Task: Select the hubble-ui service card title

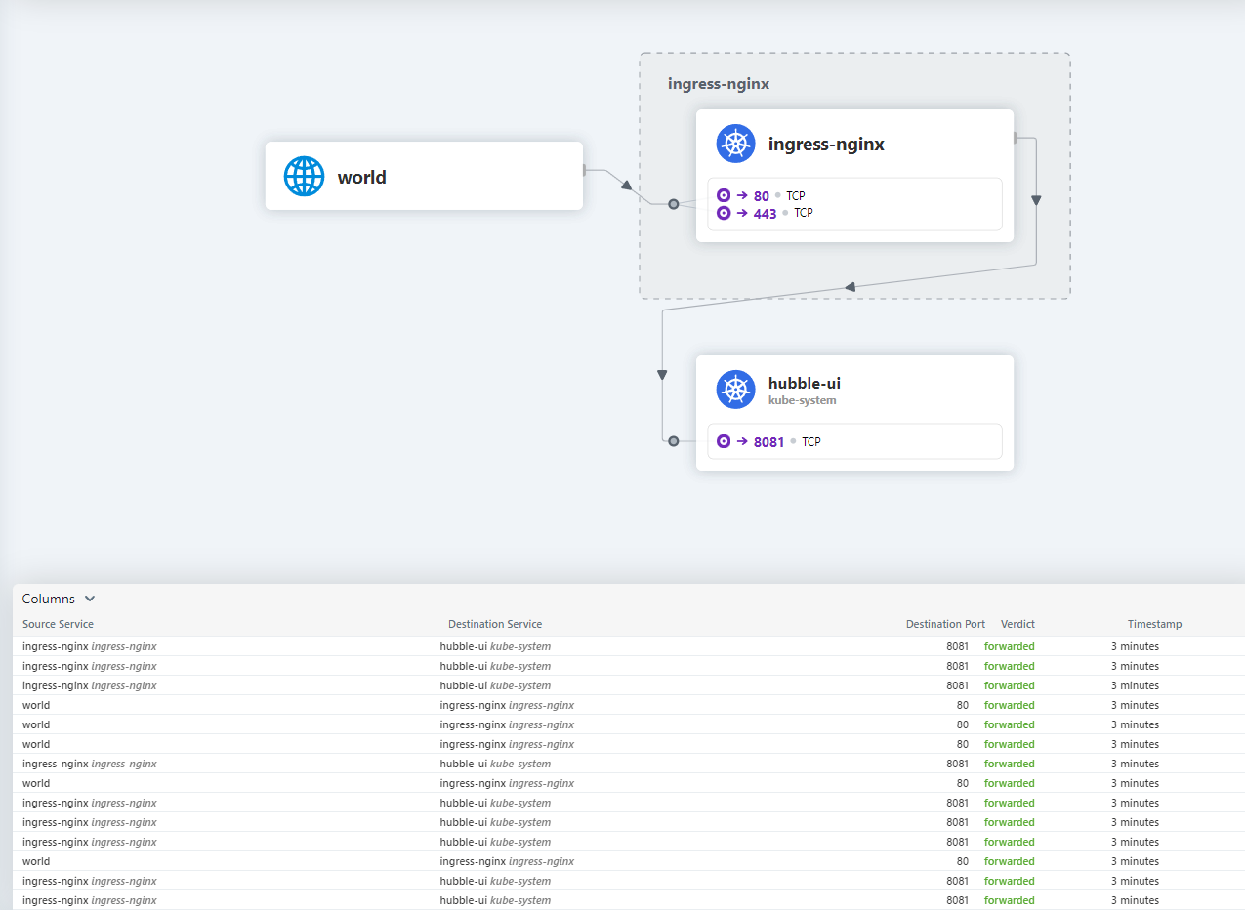Action: (805, 383)
